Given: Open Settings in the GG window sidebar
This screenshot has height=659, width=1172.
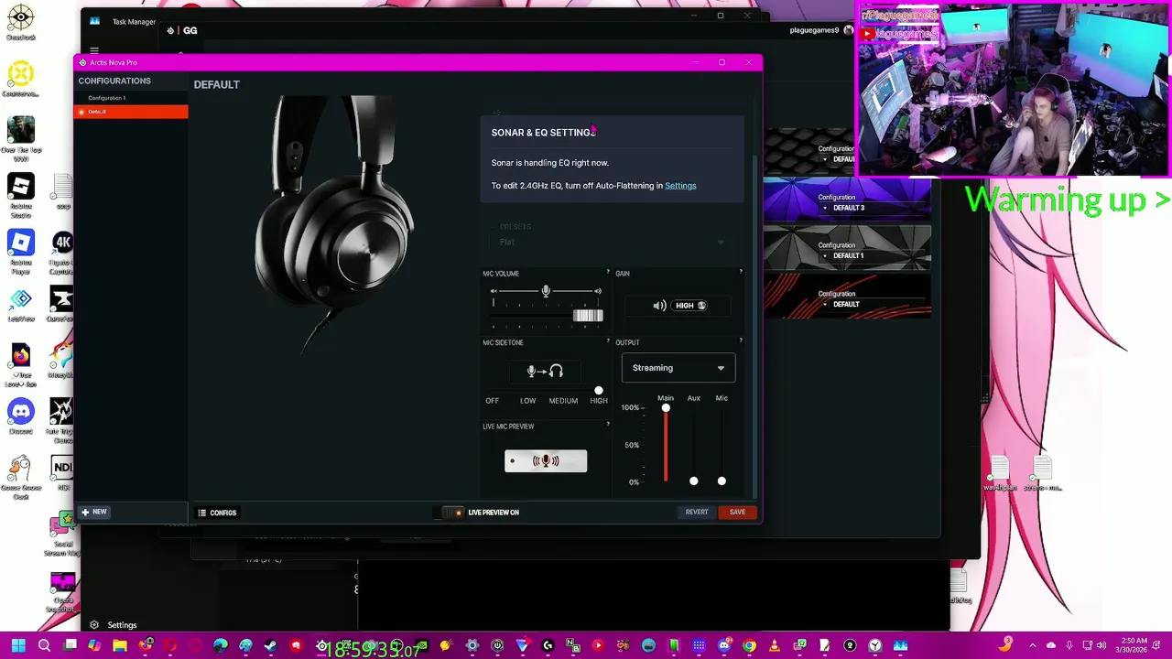Looking at the screenshot, I should (114, 625).
